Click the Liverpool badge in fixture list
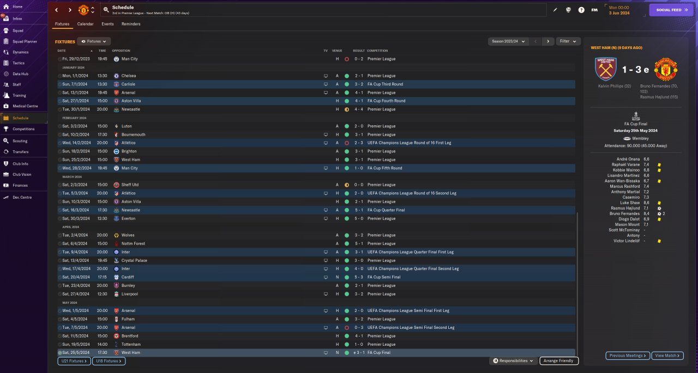698x373 pixels. tap(116, 294)
